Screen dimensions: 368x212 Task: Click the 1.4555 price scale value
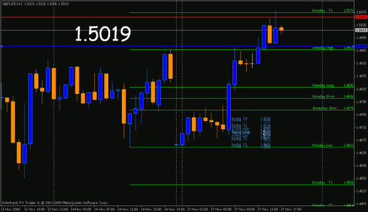click(362, 179)
